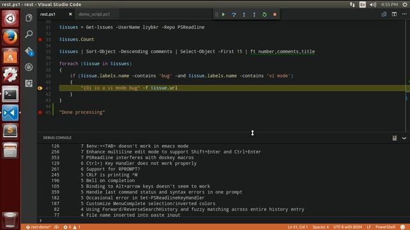410x230 pixels.
Task: Split the editor
Action: pos(394,14)
